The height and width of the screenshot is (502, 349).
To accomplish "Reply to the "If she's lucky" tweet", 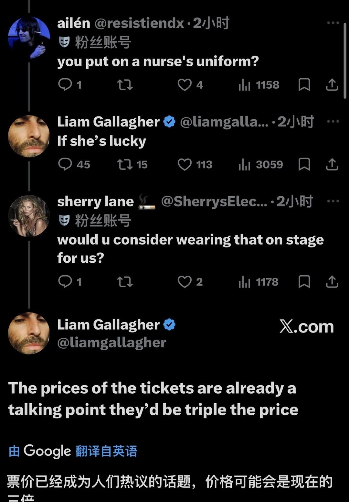I will point(65,164).
